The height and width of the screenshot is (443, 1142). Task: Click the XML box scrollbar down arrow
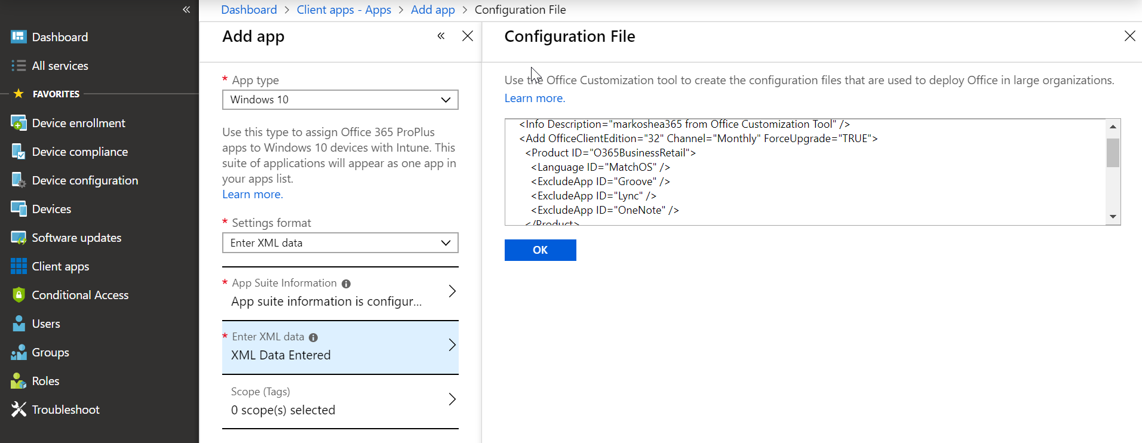pos(1113,217)
